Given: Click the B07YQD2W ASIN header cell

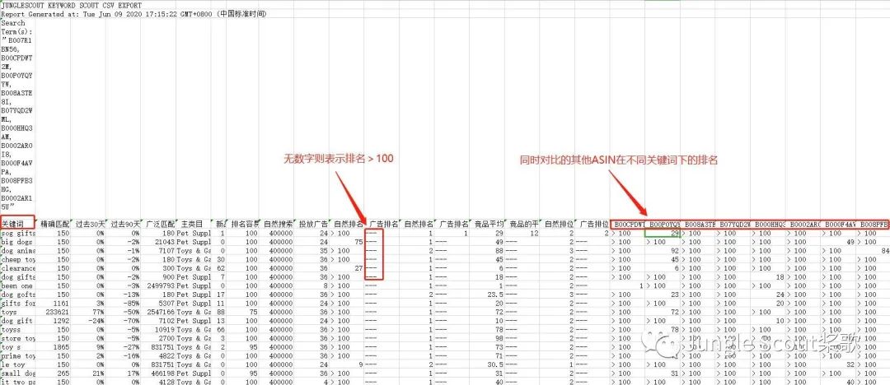Looking at the screenshot, I should [734, 225].
